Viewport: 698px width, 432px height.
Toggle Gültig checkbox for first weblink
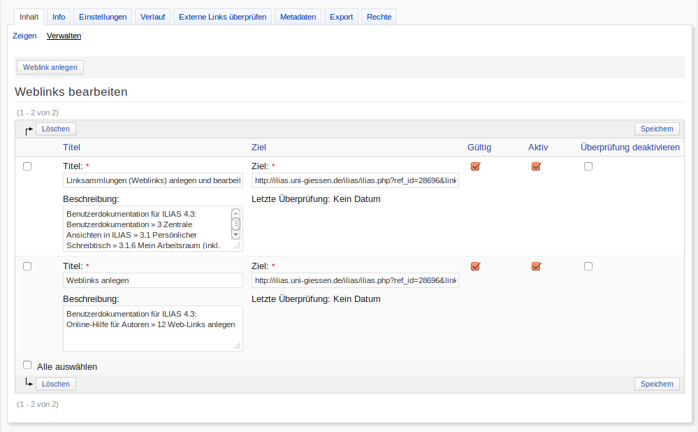click(476, 166)
